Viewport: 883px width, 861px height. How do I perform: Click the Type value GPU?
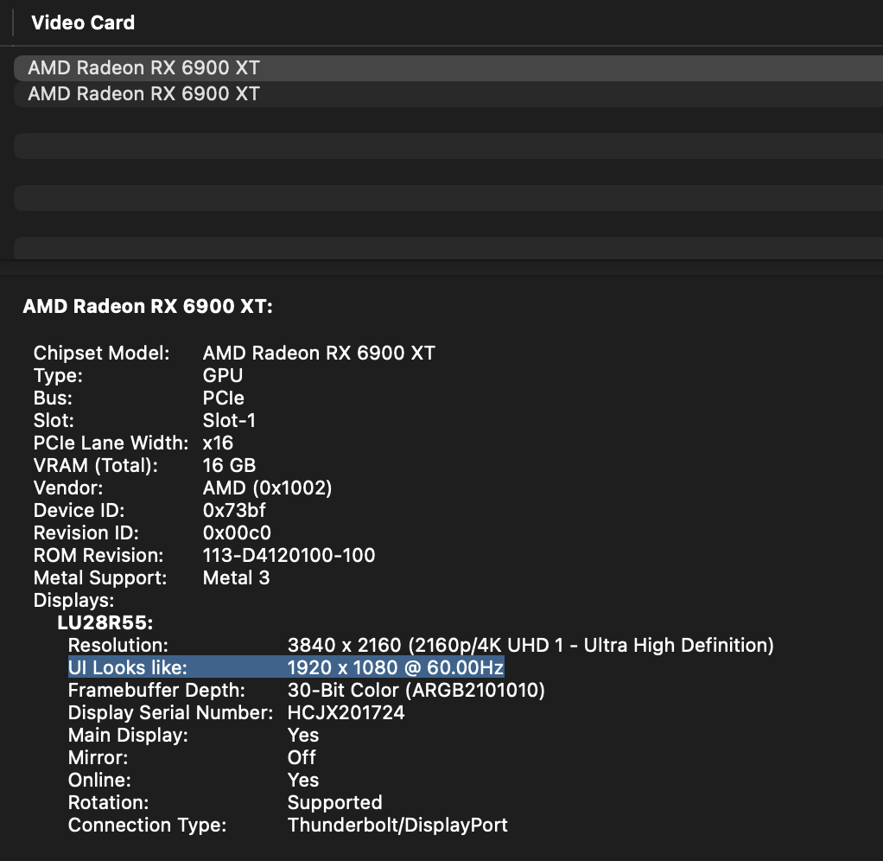(x=222, y=375)
